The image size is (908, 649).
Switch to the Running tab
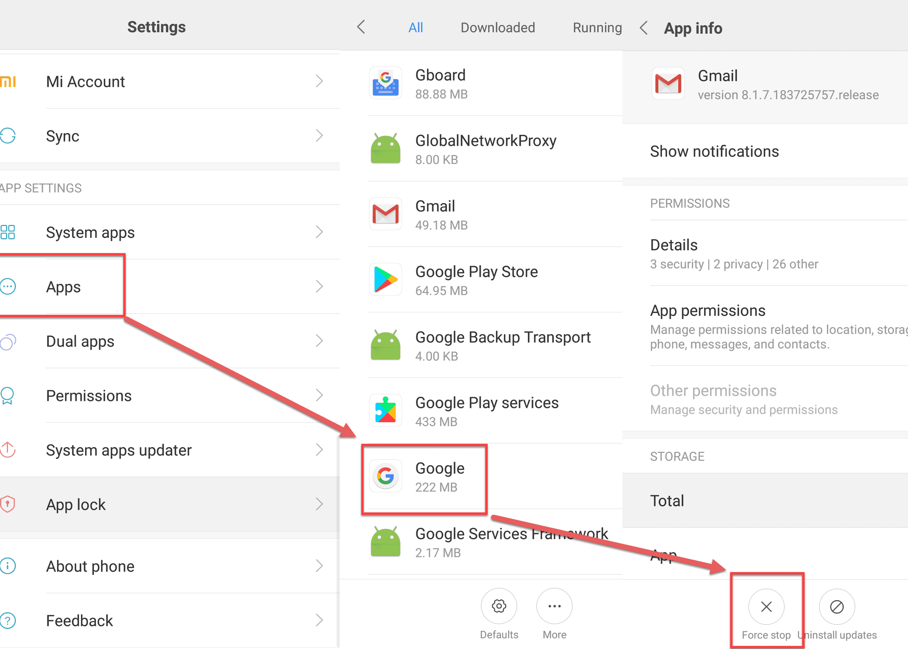click(x=597, y=28)
